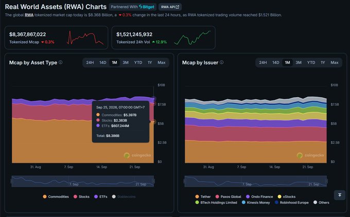Follow the underlined RWA link in description
The image size is (350, 217).
point(29,15)
